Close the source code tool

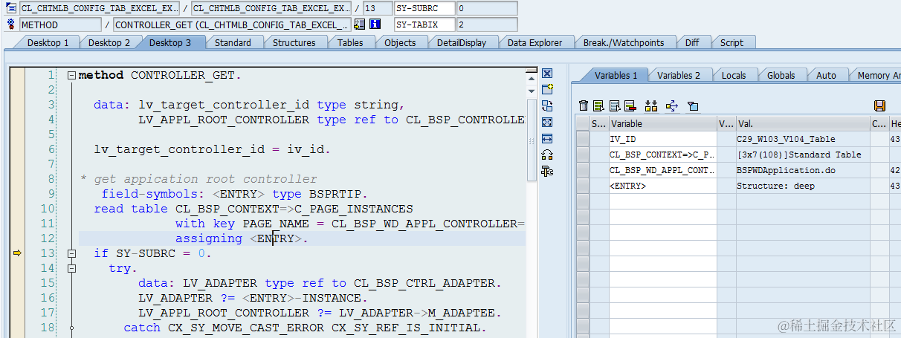547,74
